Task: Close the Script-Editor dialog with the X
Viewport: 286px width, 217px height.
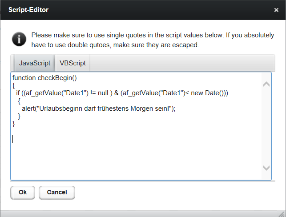Action: click(276, 10)
